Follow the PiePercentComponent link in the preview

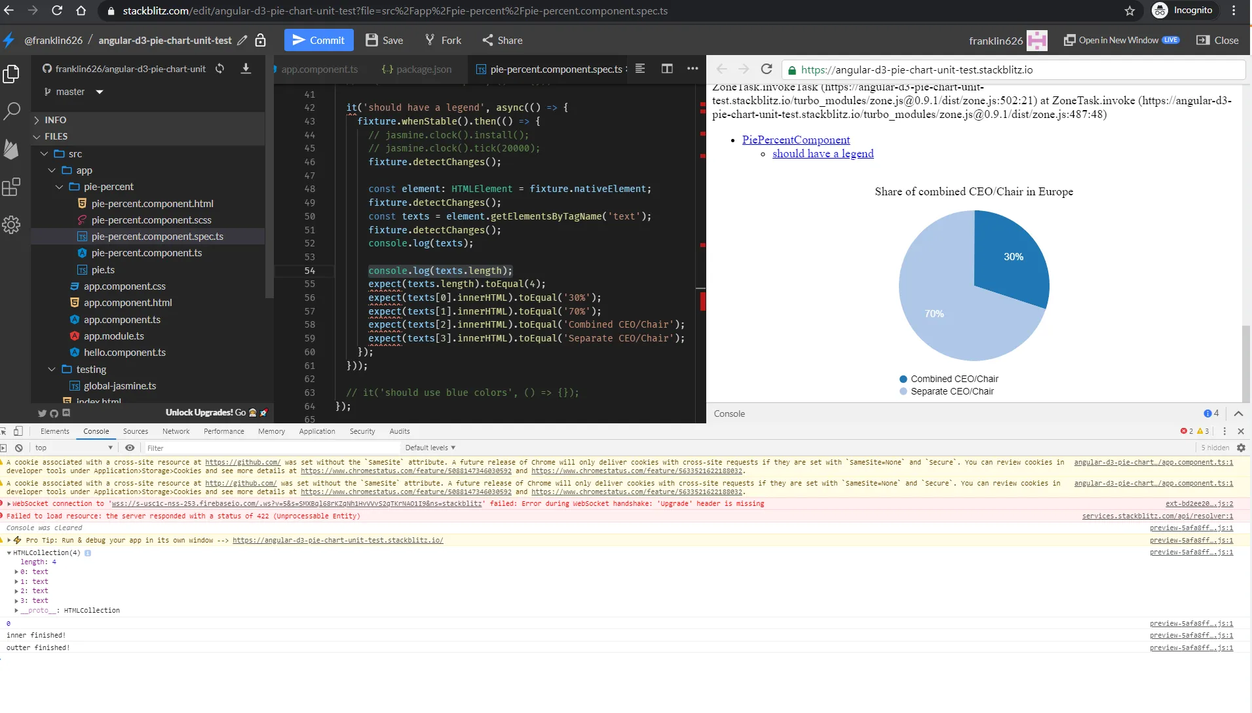[x=796, y=140]
